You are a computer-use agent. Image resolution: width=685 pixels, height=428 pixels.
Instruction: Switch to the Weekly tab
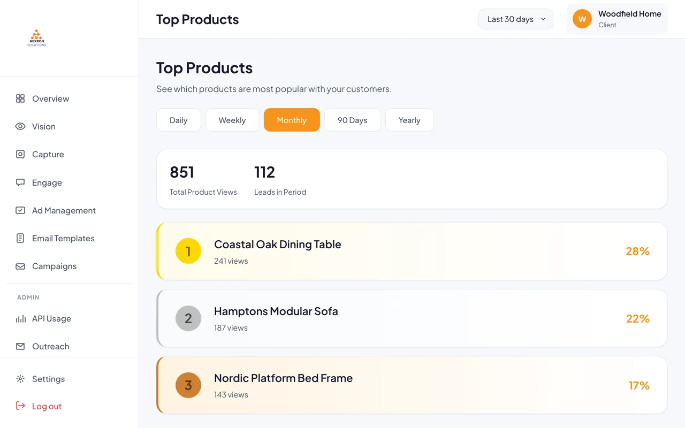(x=232, y=120)
